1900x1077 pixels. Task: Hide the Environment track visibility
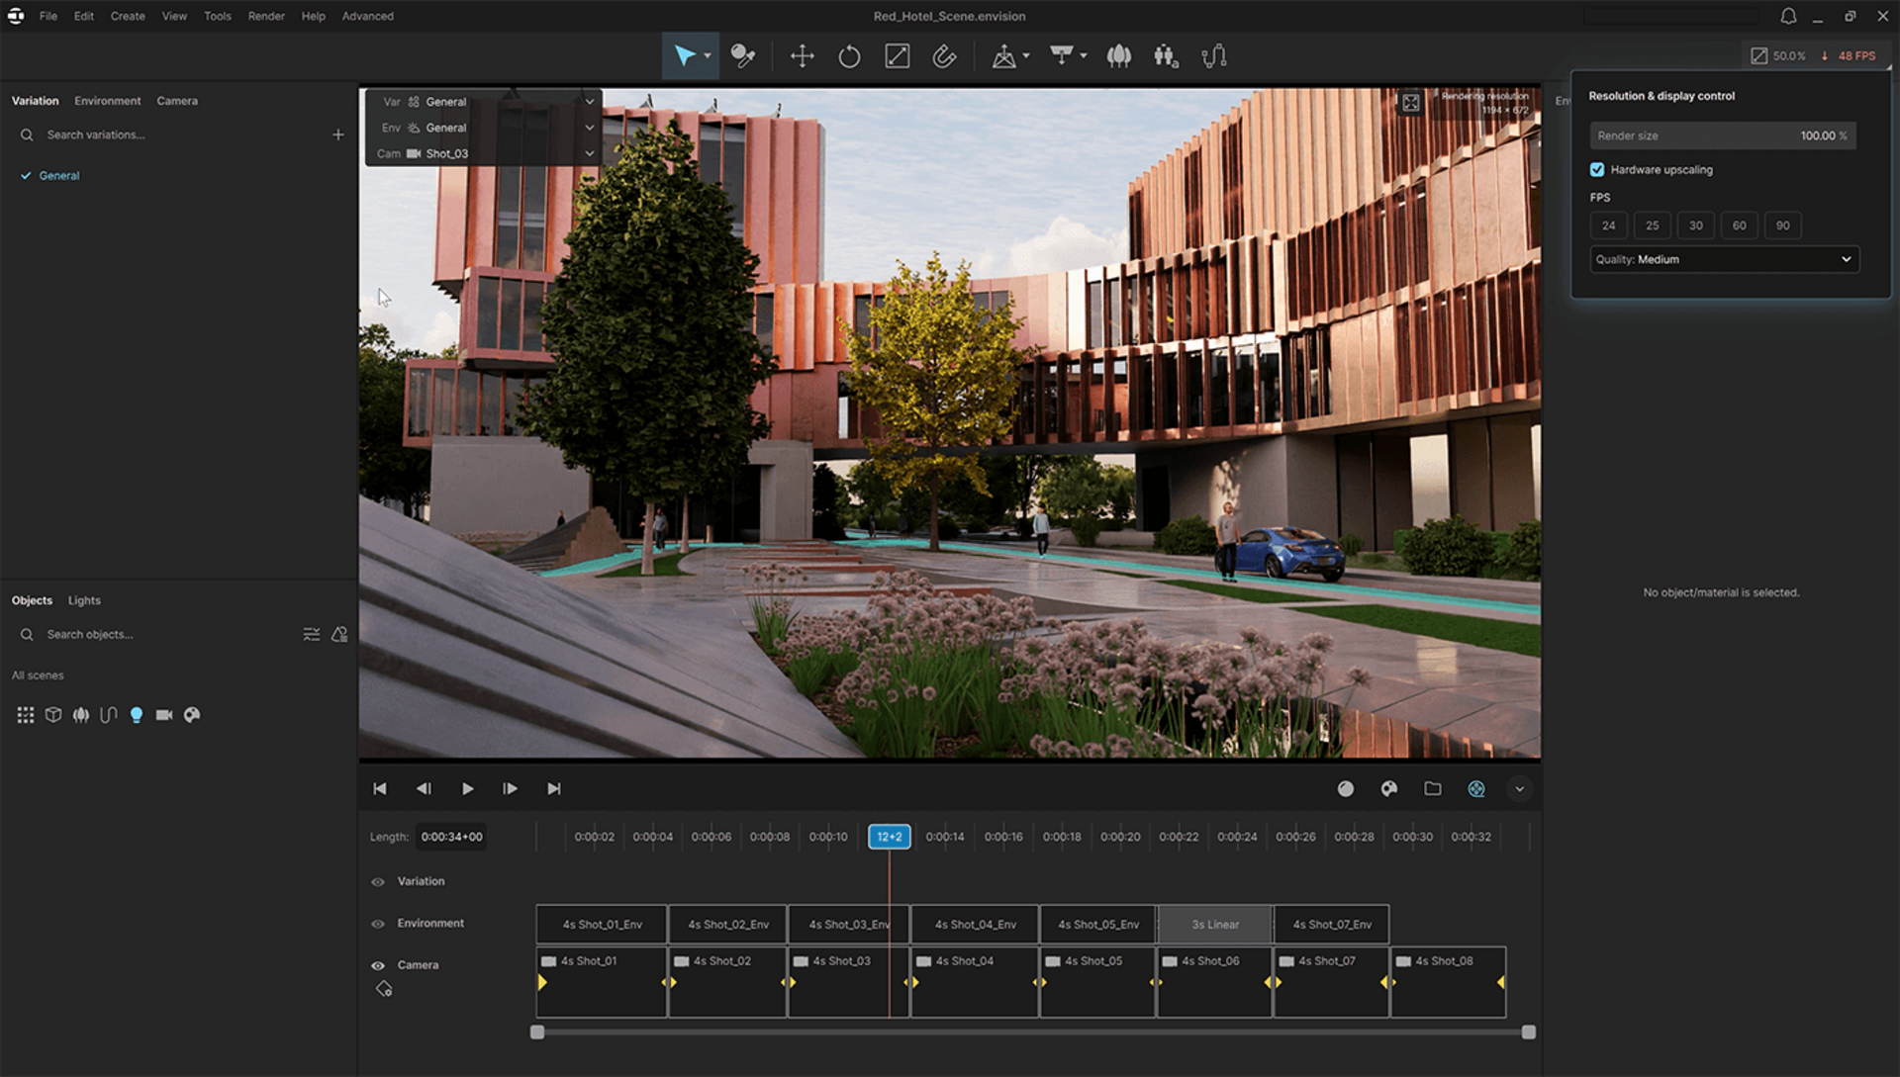point(378,924)
